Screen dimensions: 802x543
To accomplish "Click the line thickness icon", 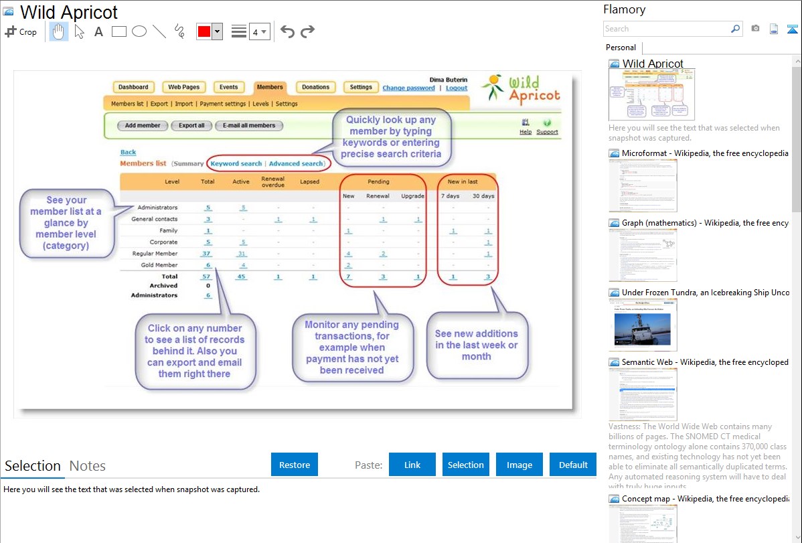I will (x=239, y=31).
